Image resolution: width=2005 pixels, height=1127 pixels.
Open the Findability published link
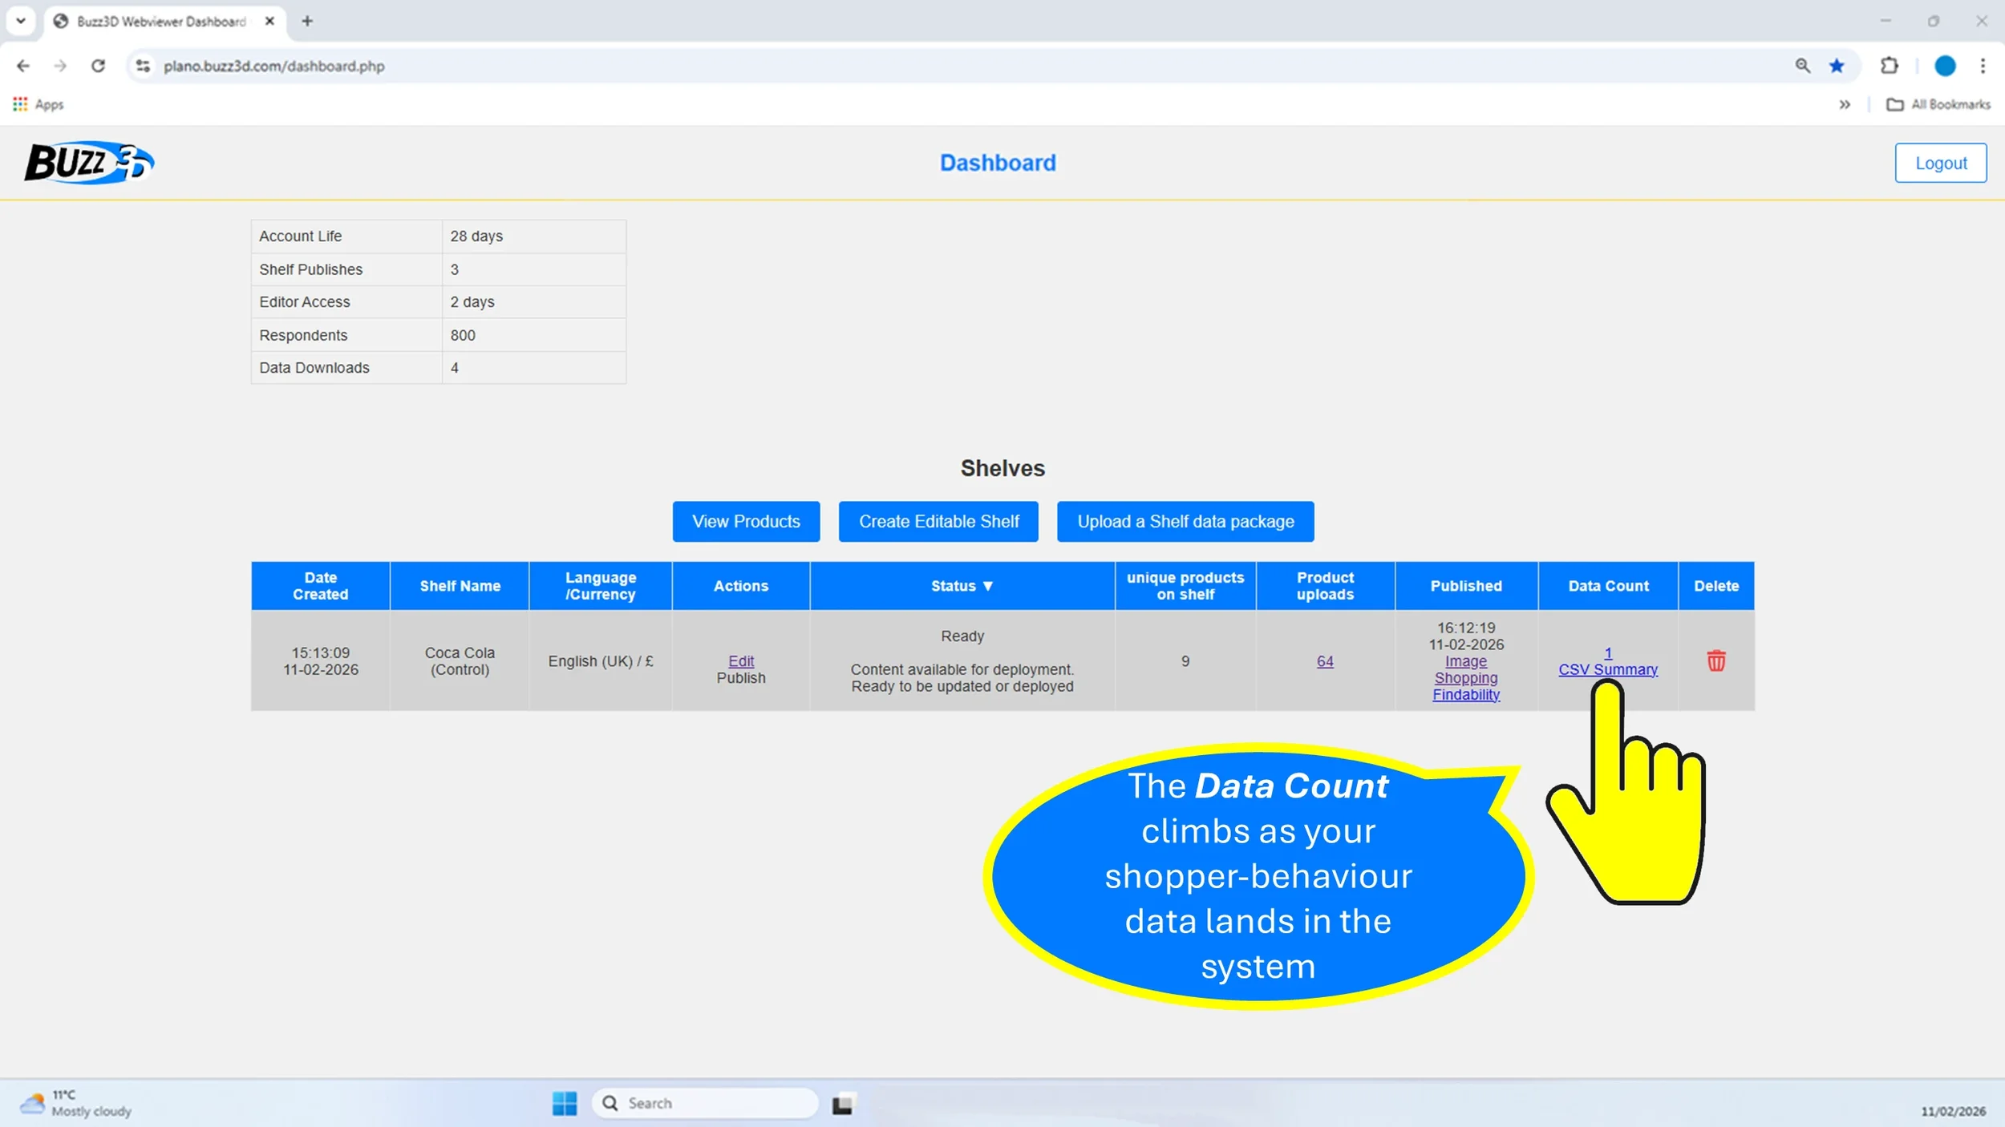[x=1465, y=694]
